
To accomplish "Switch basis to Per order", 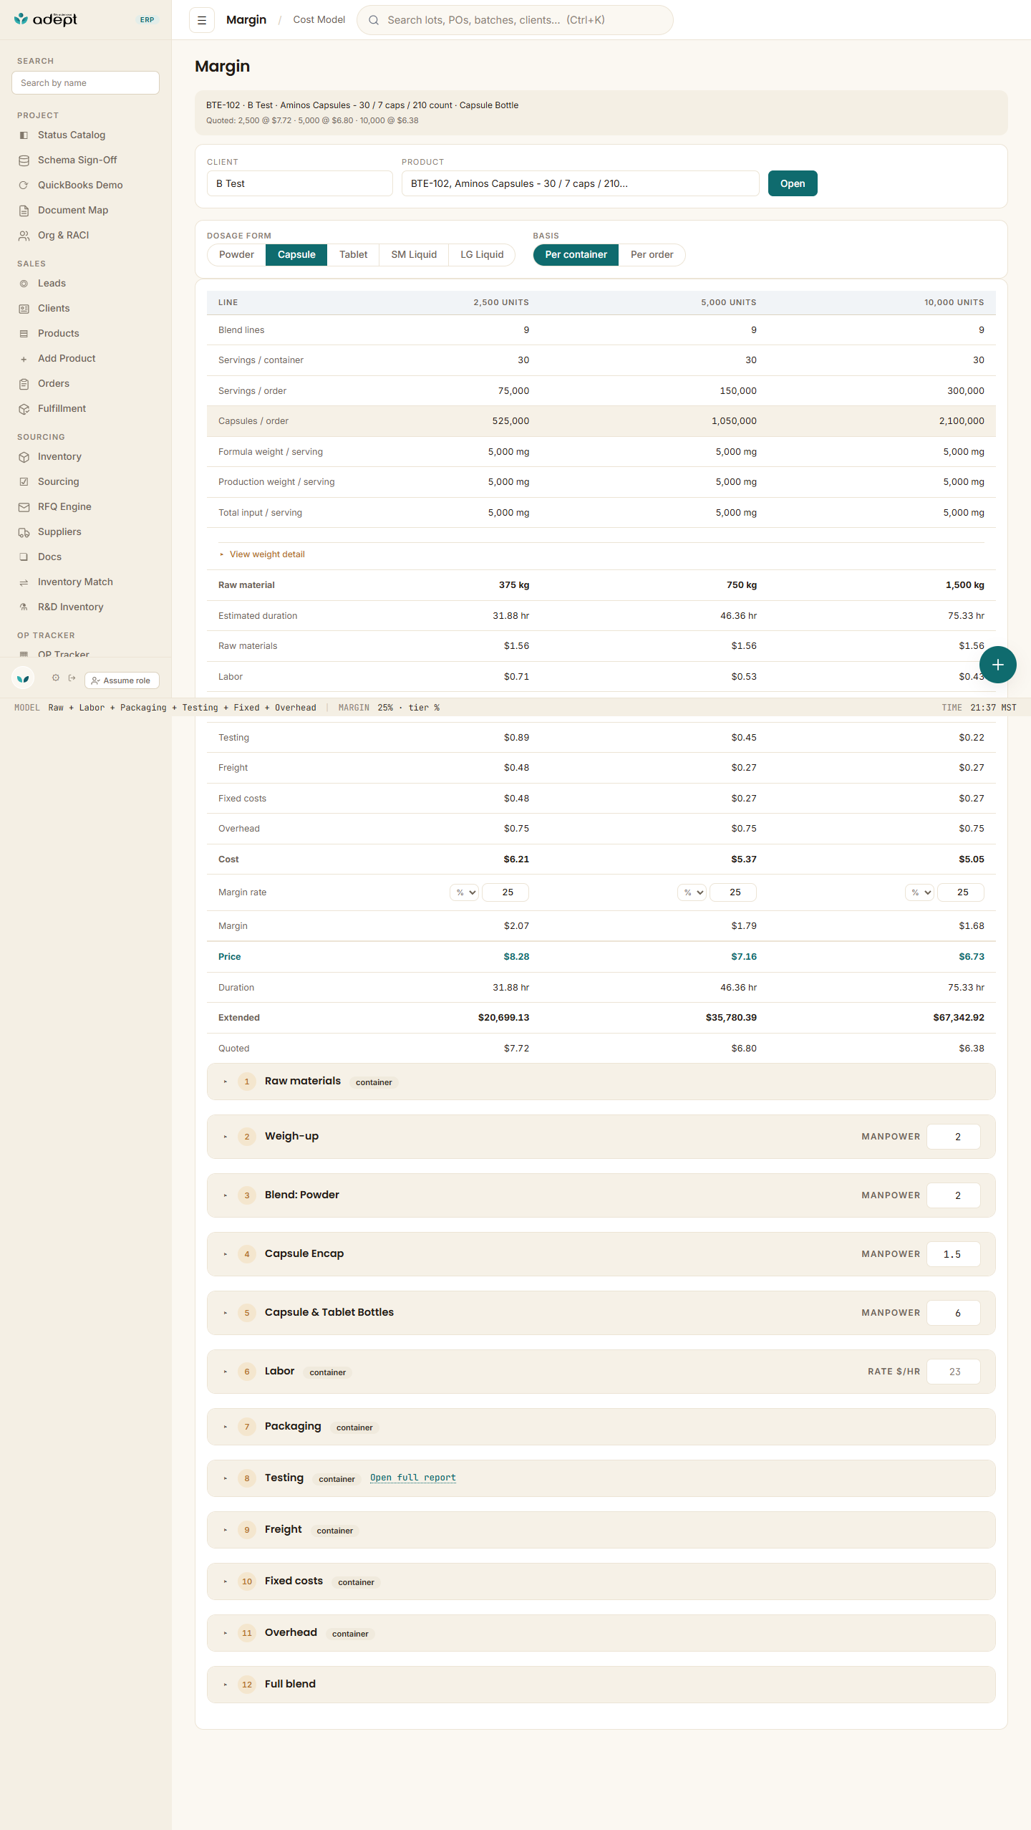I will (x=652, y=254).
